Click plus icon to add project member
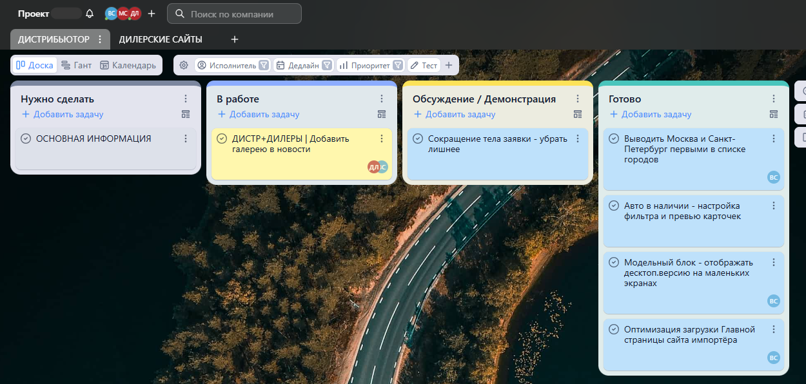This screenshot has width=806, height=384. pos(152,14)
